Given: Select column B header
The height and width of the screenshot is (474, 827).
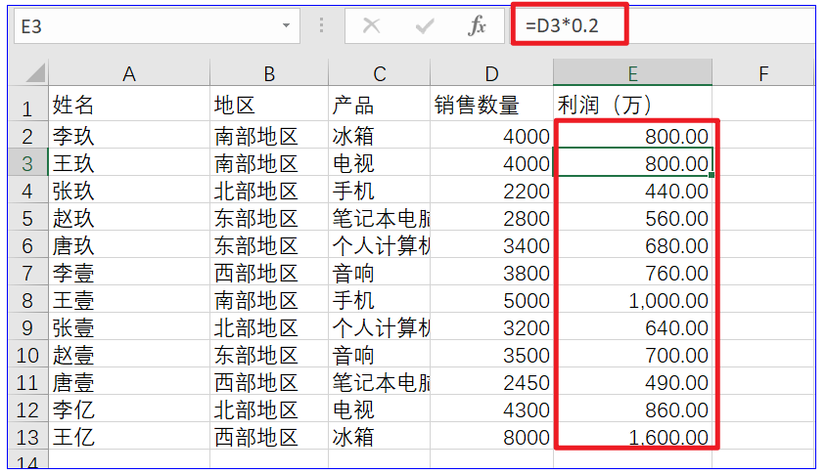Looking at the screenshot, I should point(269,73).
